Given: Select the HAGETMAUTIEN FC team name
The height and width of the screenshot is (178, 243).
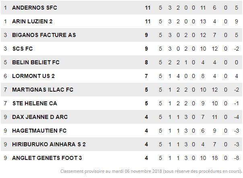Looking at the screenshot, I should (x=39, y=131).
